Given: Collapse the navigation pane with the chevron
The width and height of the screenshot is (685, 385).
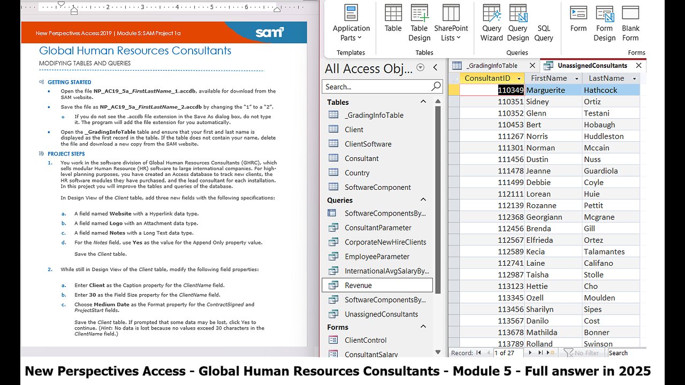Looking at the screenshot, I should pyautogui.click(x=435, y=67).
